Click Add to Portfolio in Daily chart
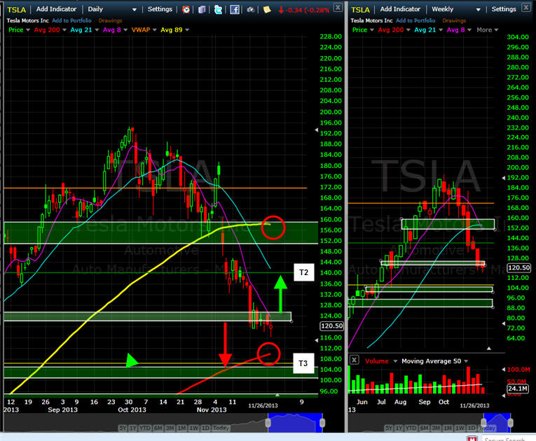This screenshot has height=441, width=536. [x=71, y=20]
